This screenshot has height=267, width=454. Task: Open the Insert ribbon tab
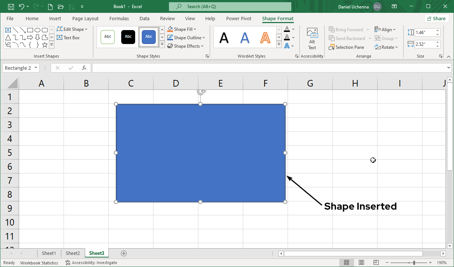(x=55, y=19)
